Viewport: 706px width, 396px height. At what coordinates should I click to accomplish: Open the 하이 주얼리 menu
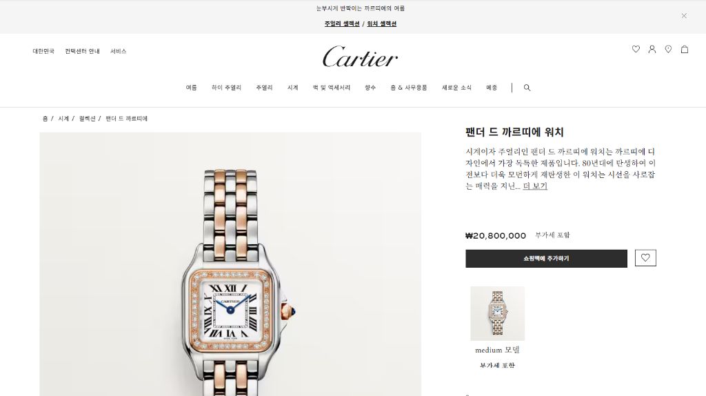coord(226,88)
